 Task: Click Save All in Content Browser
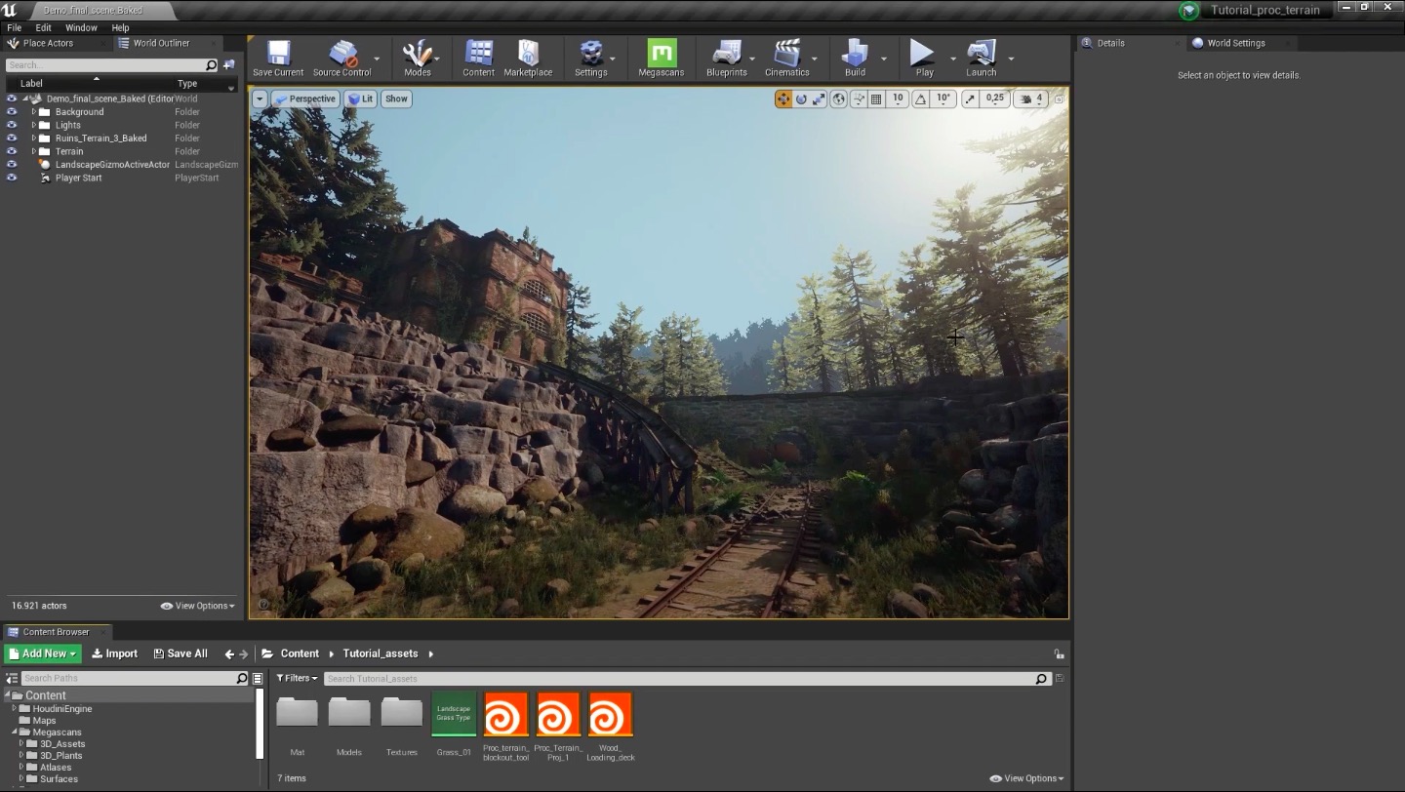pyautogui.click(x=181, y=653)
